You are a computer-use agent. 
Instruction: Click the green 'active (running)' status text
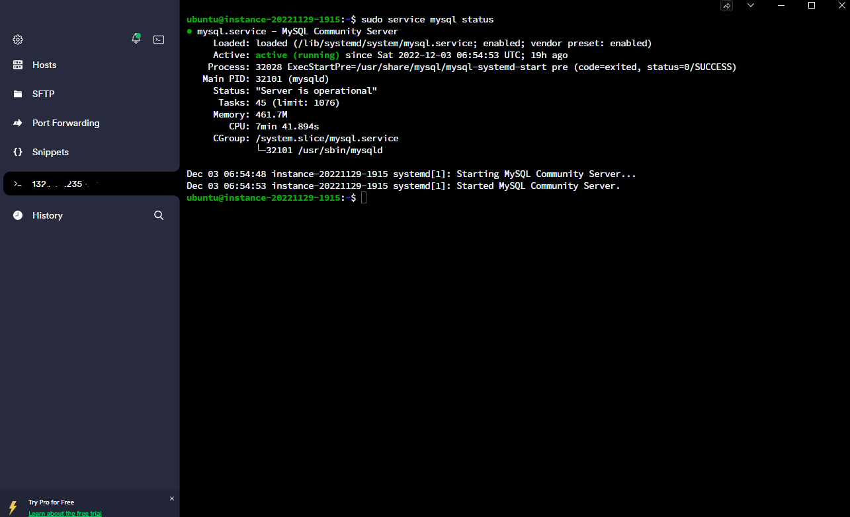coord(298,55)
